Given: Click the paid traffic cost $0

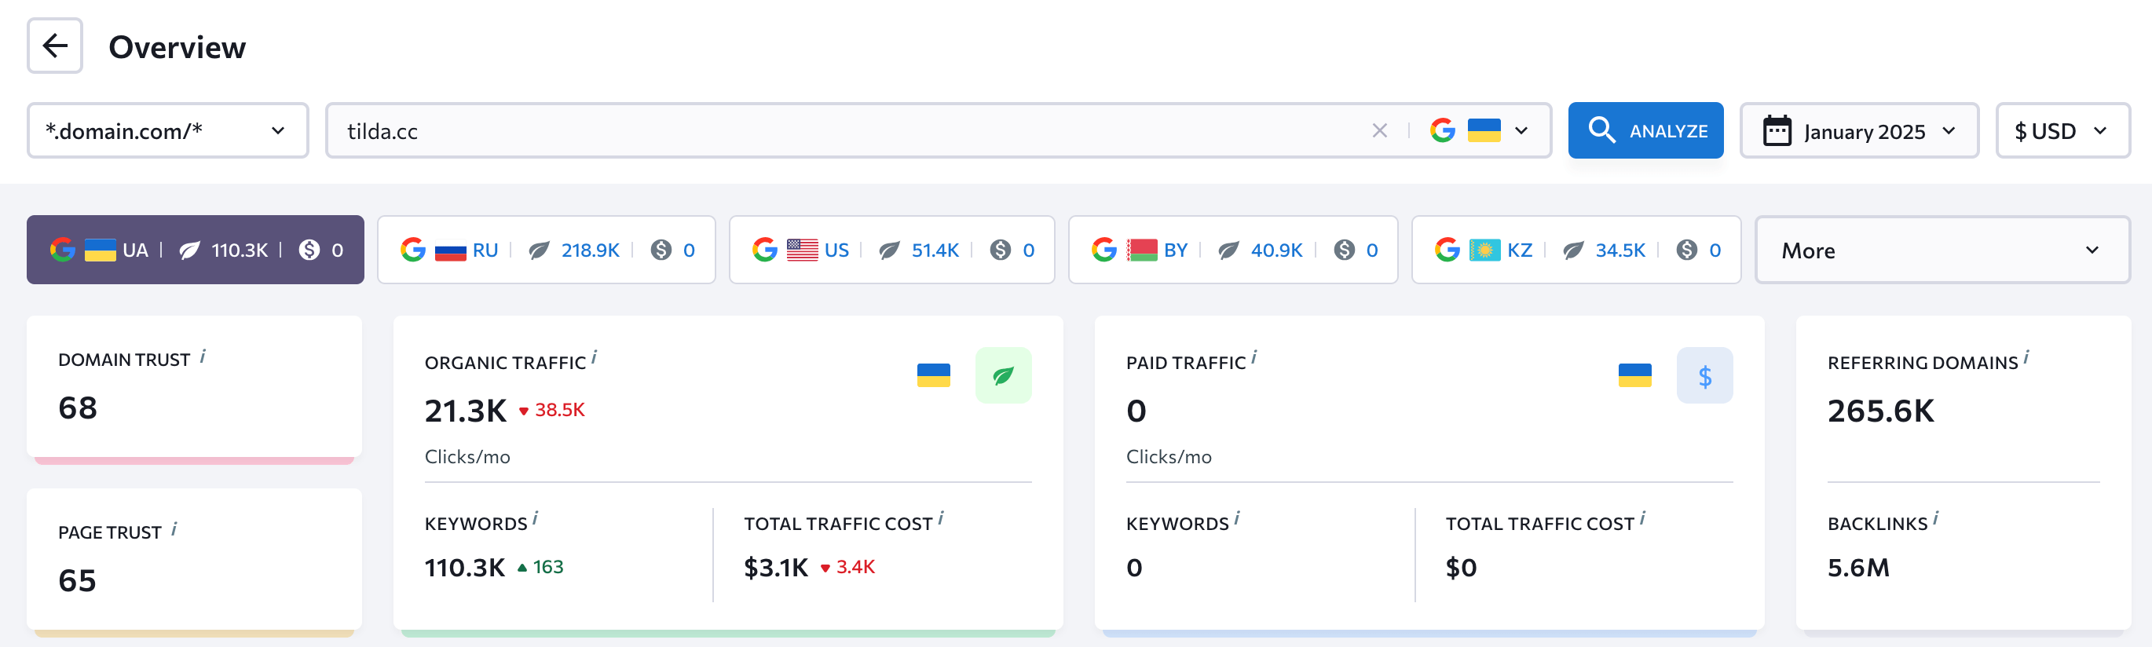Looking at the screenshot, I should (x=1461, y=568).
